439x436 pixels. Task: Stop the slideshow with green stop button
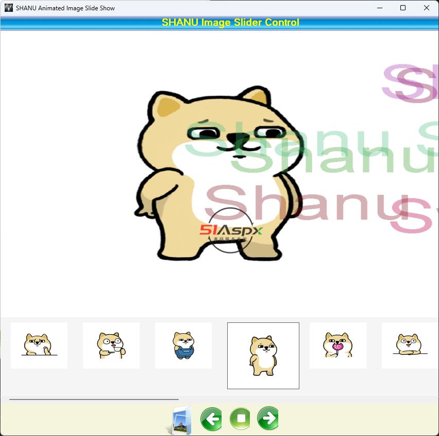pyautogui.click(x=240, y=418)
